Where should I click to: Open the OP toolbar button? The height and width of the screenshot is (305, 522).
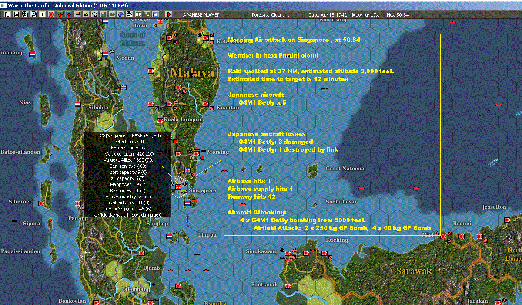click(x=138, y=14)
